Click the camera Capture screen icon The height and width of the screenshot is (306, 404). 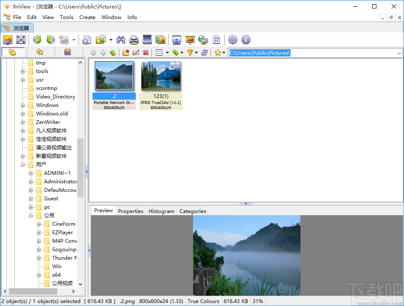177,40
